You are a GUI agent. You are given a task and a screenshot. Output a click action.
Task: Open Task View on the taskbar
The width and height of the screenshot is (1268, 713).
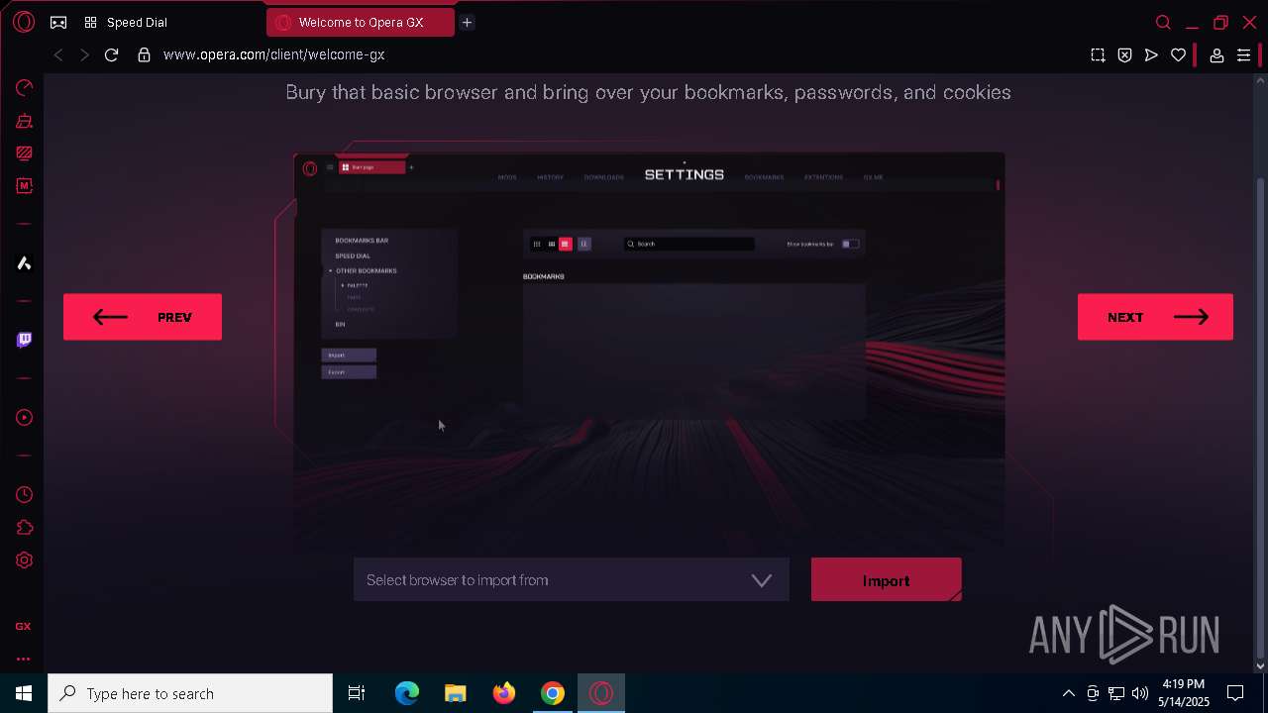357,693
